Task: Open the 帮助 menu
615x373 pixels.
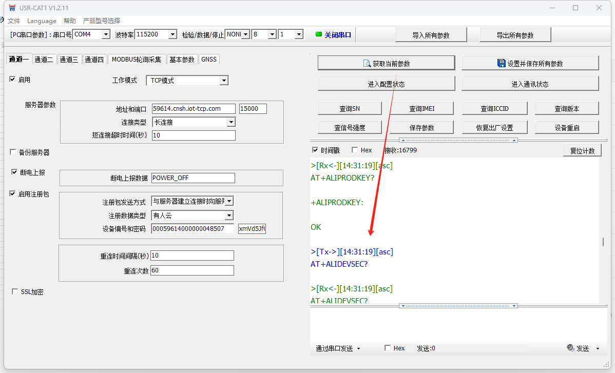Action: tap(70, 21)
